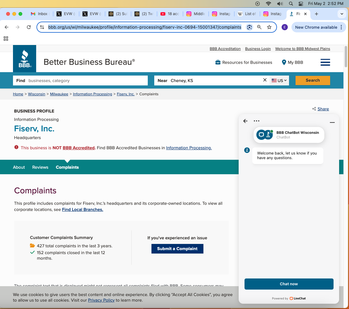
Task: Open the apps grid in bookmarks bar
Action: click(6, 39)
